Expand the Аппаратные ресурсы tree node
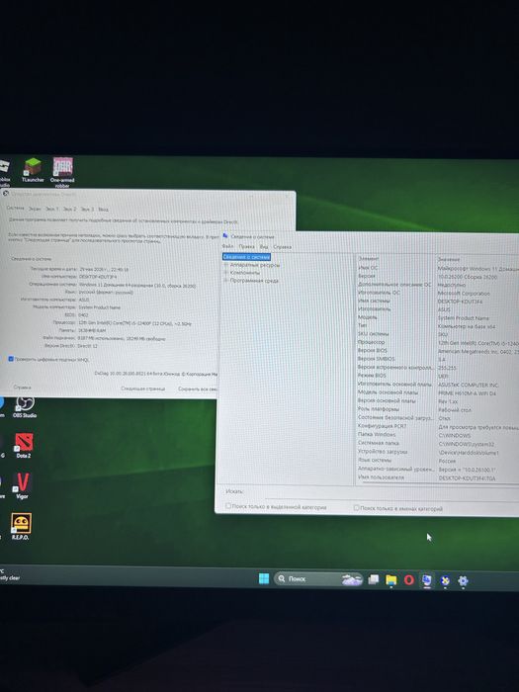The width and height of the screenshot is (519, 692). [226, 265]
